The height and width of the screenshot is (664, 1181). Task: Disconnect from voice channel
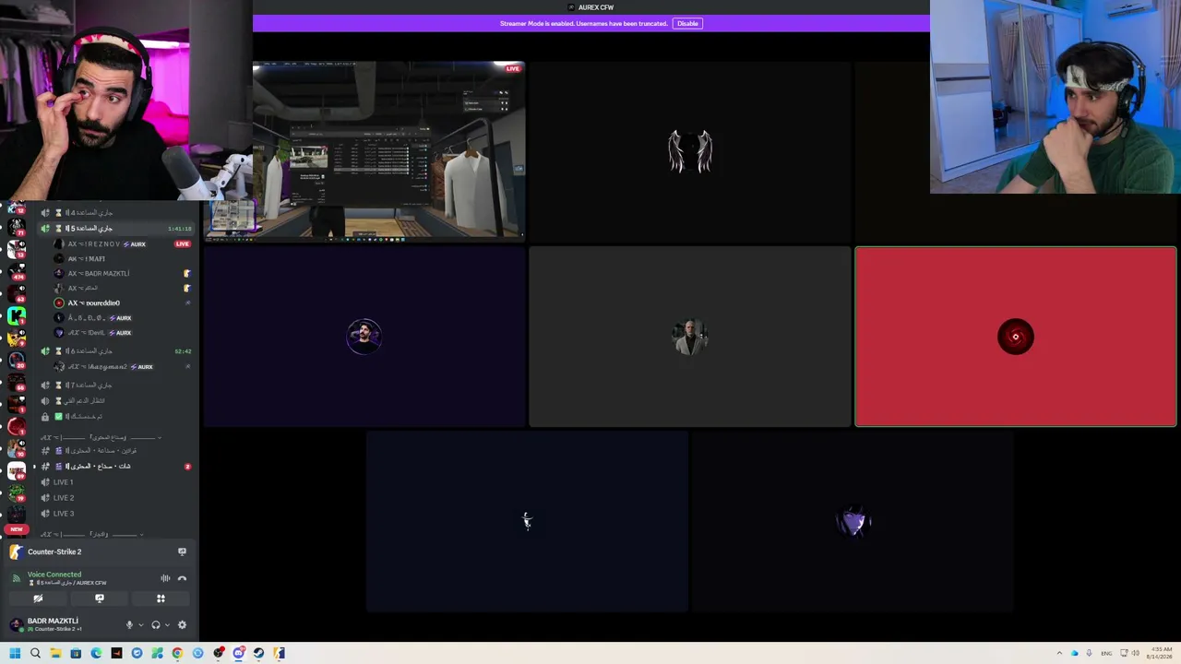[x=182, y=578]
